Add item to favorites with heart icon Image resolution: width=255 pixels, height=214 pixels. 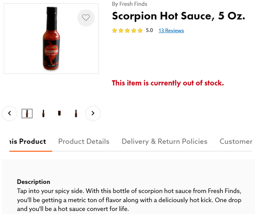[86, 18]
